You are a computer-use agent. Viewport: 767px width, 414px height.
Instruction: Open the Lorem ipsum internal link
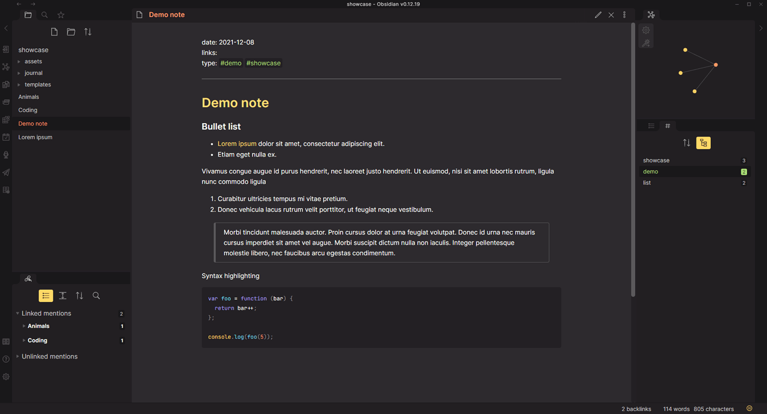pyautogui.click(x=237, y=143)
